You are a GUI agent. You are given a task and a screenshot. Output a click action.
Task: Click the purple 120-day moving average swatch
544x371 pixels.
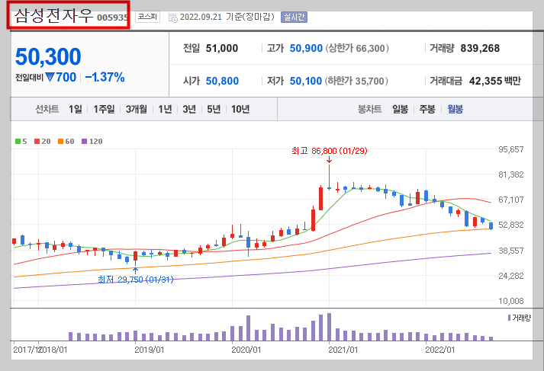tap(84, 142)
